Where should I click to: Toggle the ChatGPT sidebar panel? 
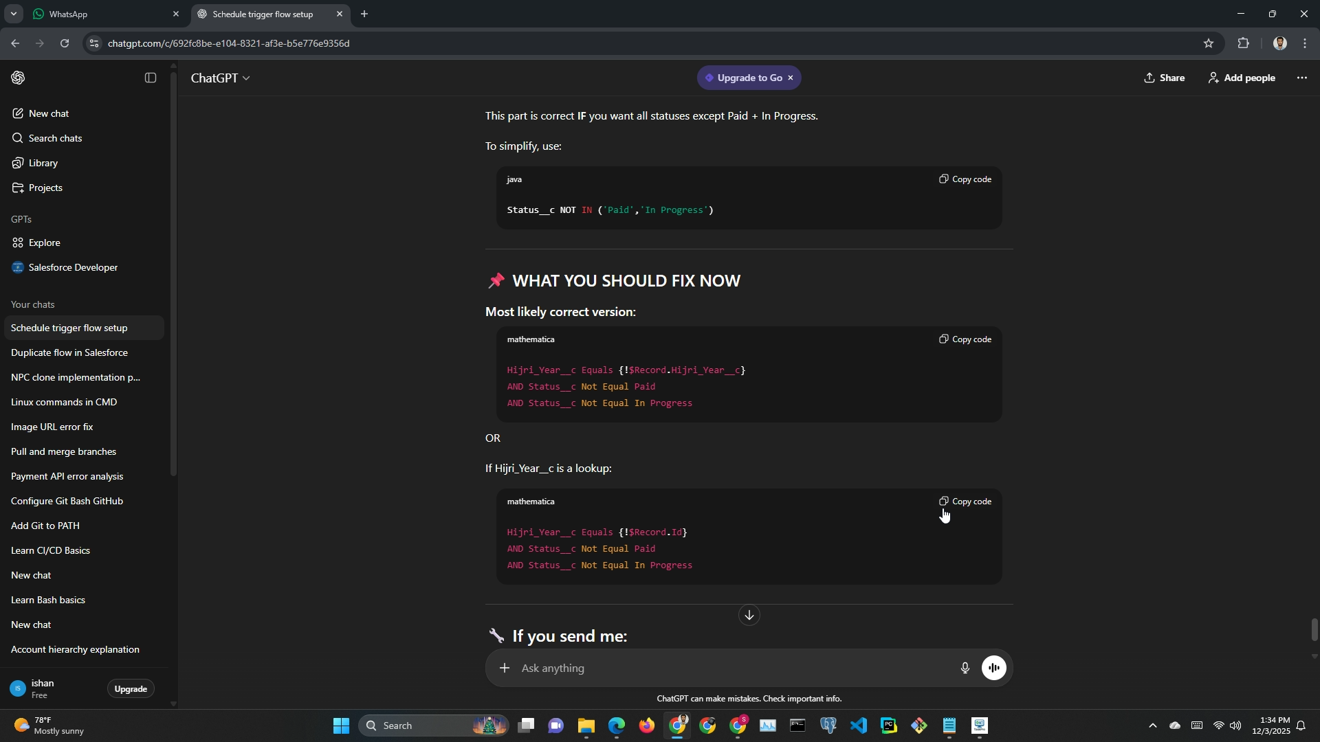point(151,78)
